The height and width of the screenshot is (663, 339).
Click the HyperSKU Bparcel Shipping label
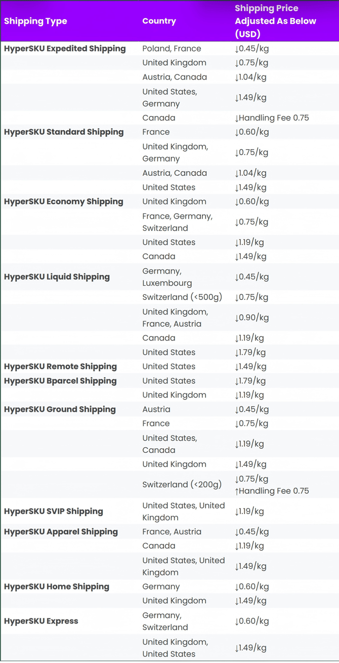60,381
